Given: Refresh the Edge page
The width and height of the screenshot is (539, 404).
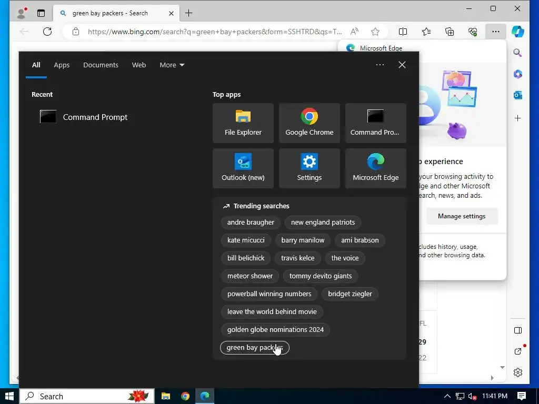Looking at the screenshot, I should click(x=47, y=32).
